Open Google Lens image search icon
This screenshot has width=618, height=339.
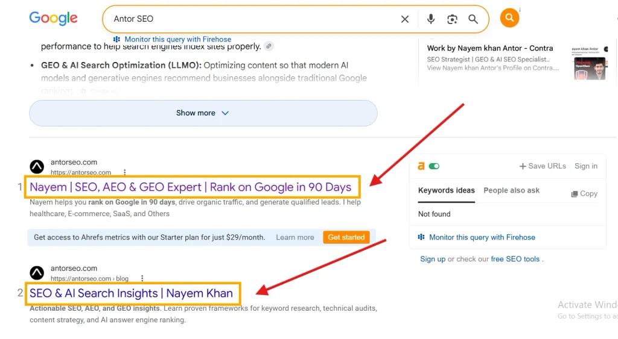[452, 19]
